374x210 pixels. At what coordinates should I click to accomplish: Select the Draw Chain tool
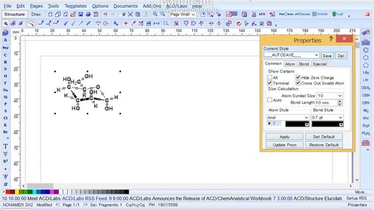pos(56,23)
